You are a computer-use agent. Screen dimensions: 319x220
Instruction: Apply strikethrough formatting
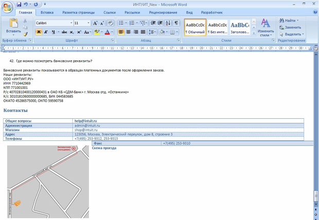(64, 32)
